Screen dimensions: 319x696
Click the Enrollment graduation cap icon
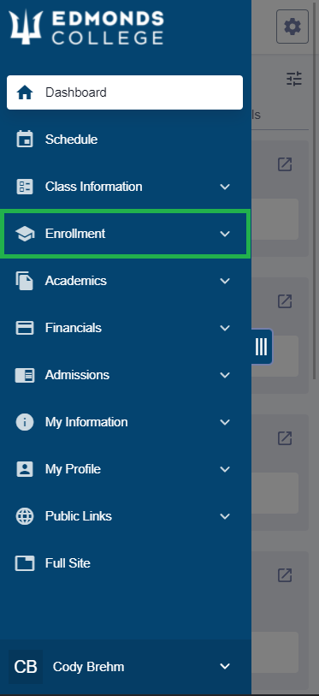pos(25,234)
